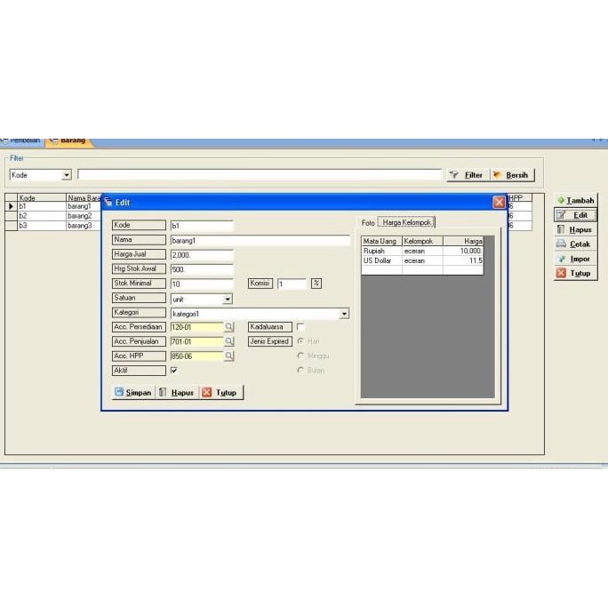Click the percent toggle next to Komisi
608x608 pixels.
(316, 284)
